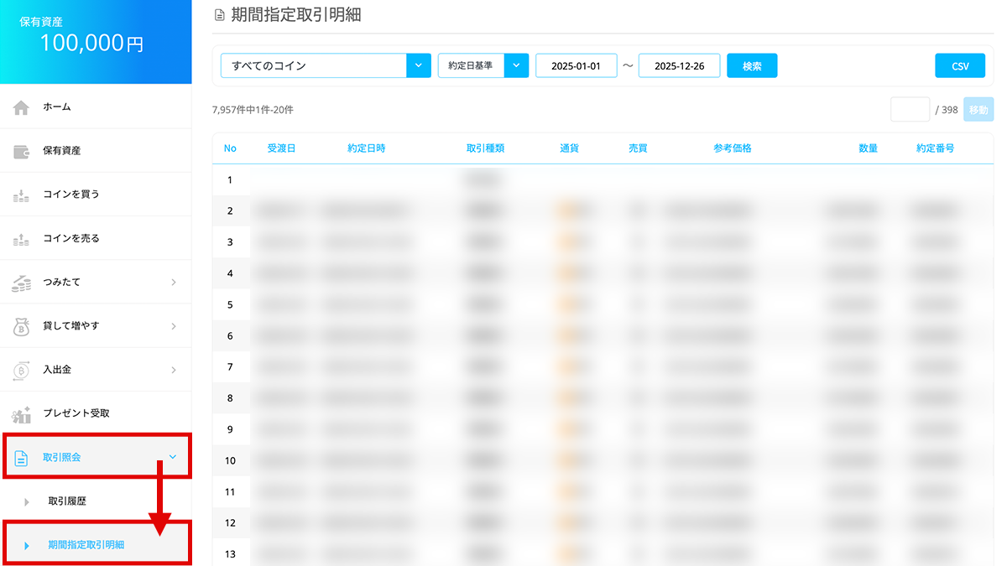The height and width of the screenshot is (566, 1007).
Task: Click the 数量 column header
Action: [868, 148]
